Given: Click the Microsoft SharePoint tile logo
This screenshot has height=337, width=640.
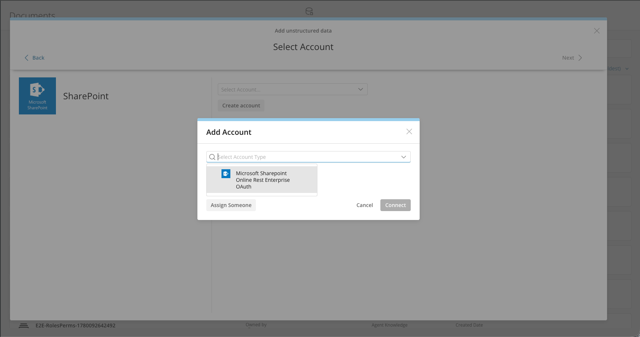Looking at the screenshot, I should (37, 96).
